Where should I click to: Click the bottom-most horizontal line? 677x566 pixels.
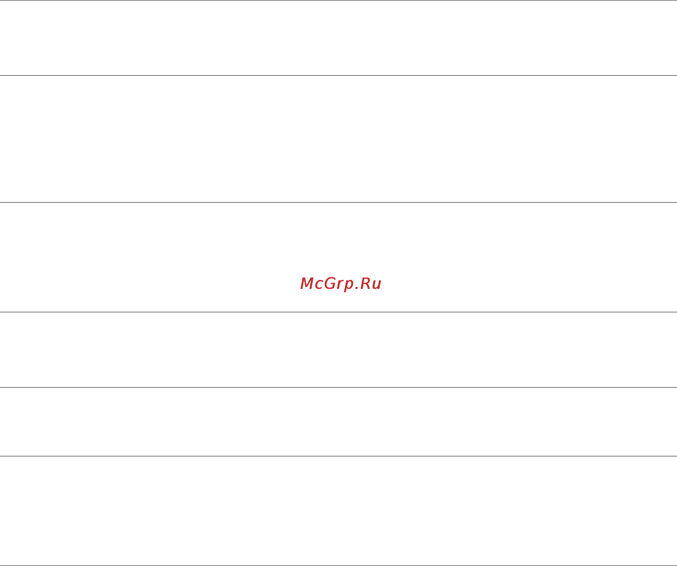click(338, 566)
